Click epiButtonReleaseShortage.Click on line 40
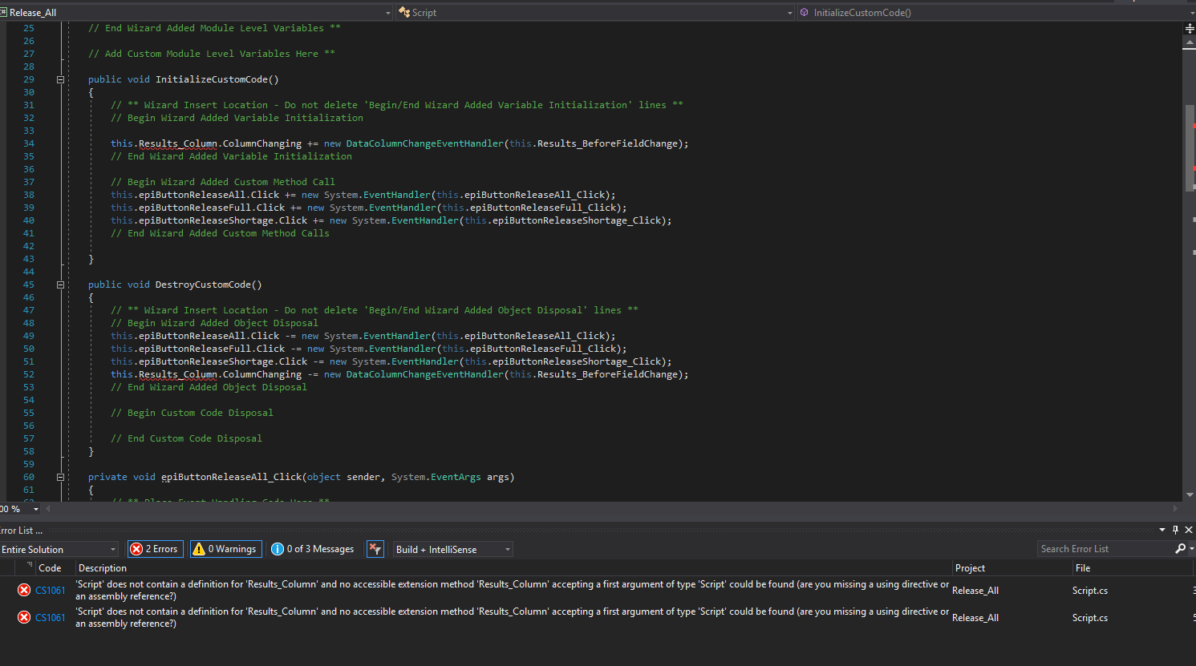The image size is (1196, 666). pyautogui.click(x=223, y=220)
